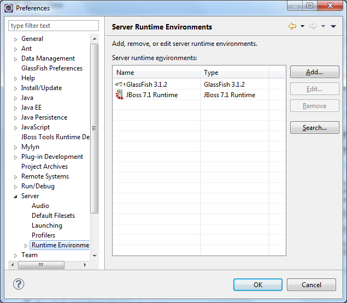
Task: Sort runtimes by the Name column header
Action: (157, 73)
